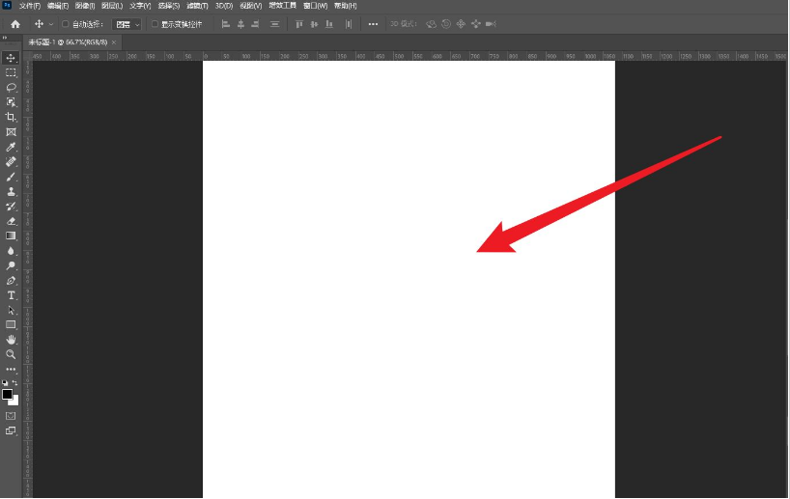
Task: Open the Move tool preset picker
Action: click(51, 24)
